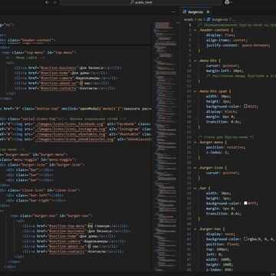Open the Copilot icon in title bar
Image resolution: width=276 pixels, height=276 pixels.
pos(226,2)
